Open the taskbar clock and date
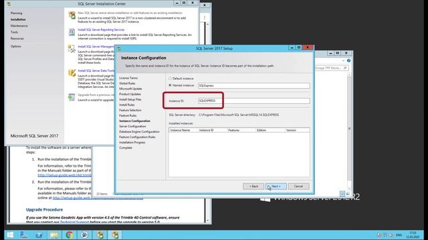Viewport: 428px width, 240px height. 413,235
